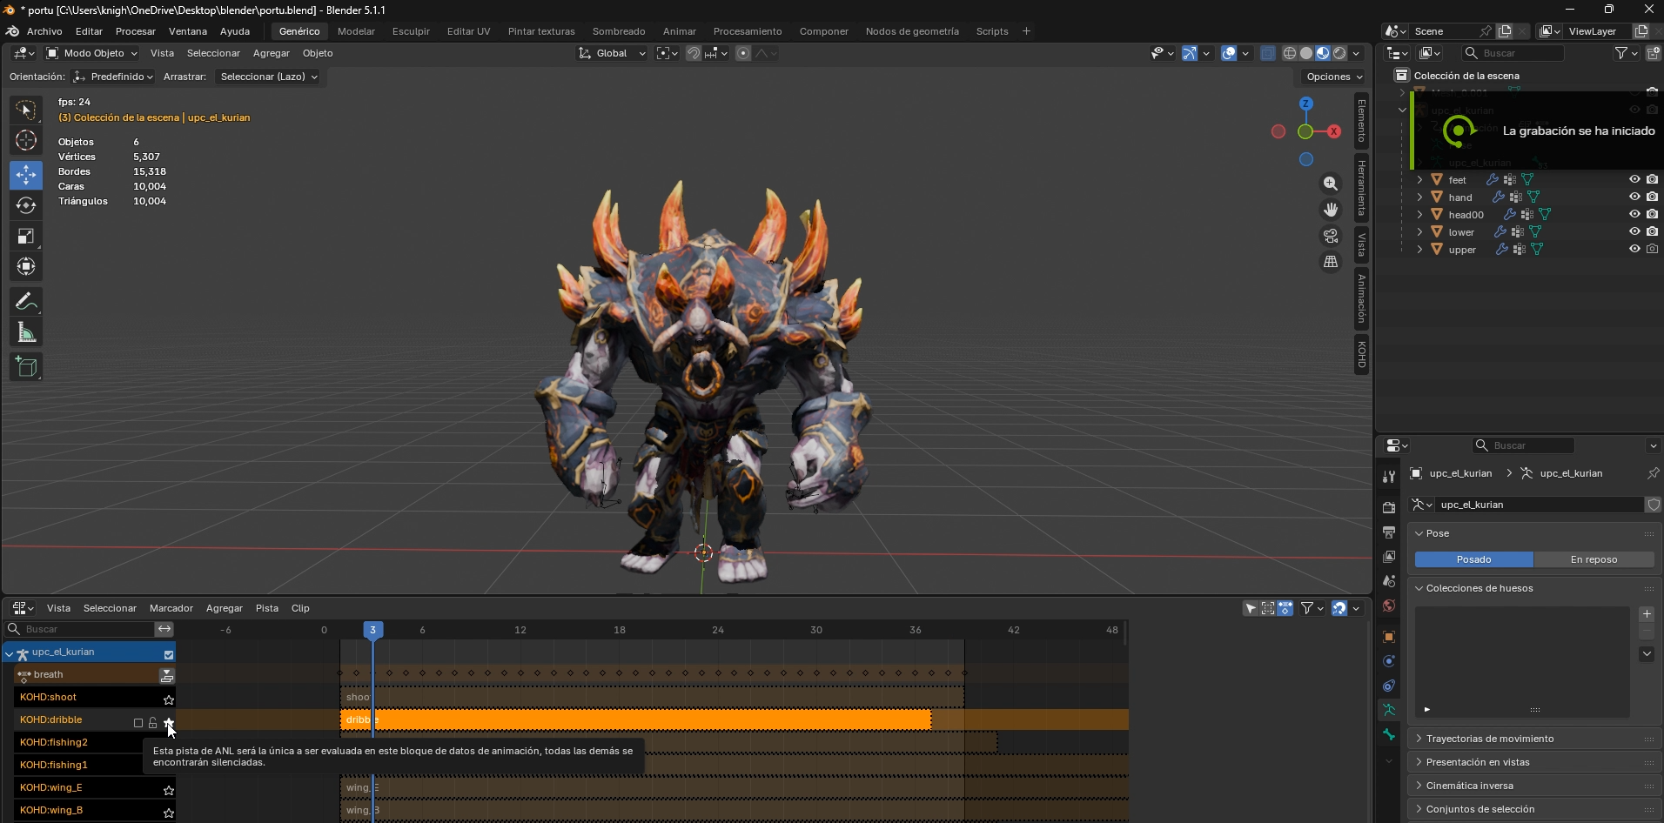1664x823 pixels.
Task: Toggle solo star on KOHD:shoot track
Action: [x=169, y=699]
